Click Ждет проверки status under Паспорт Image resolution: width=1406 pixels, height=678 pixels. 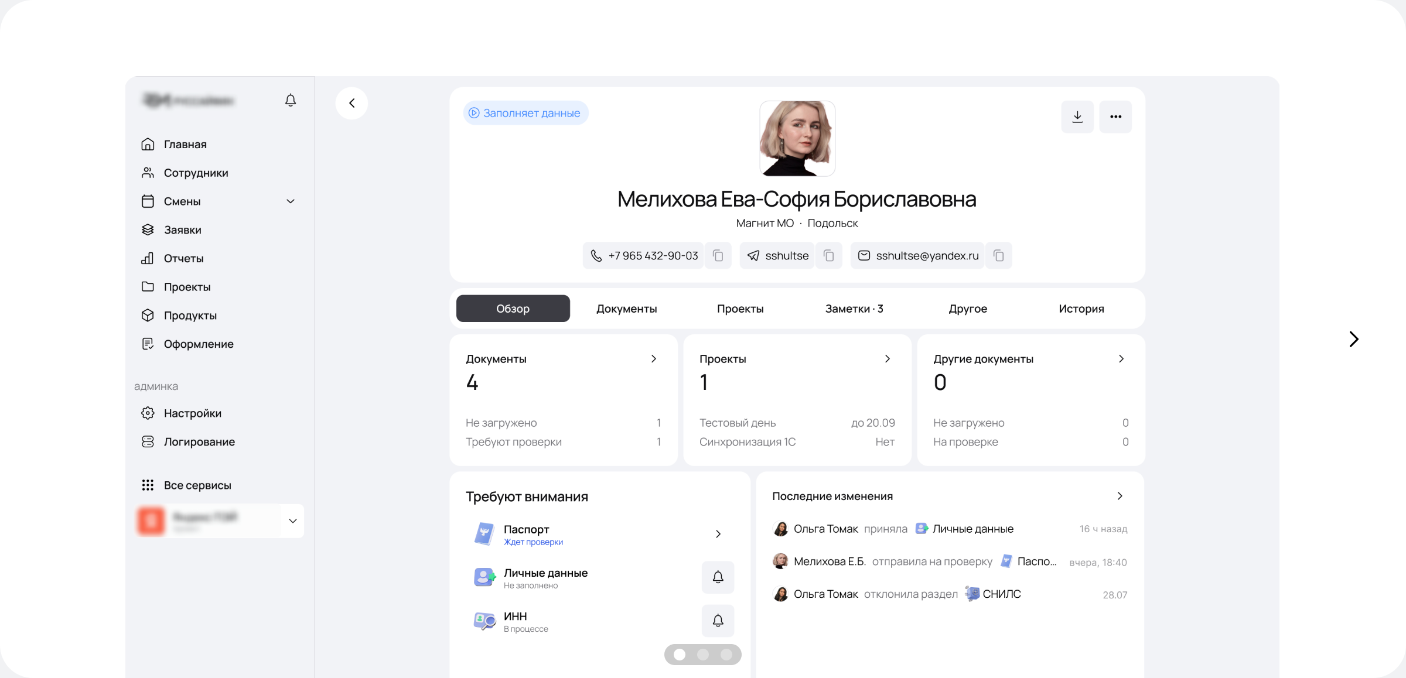coord(533,542)
